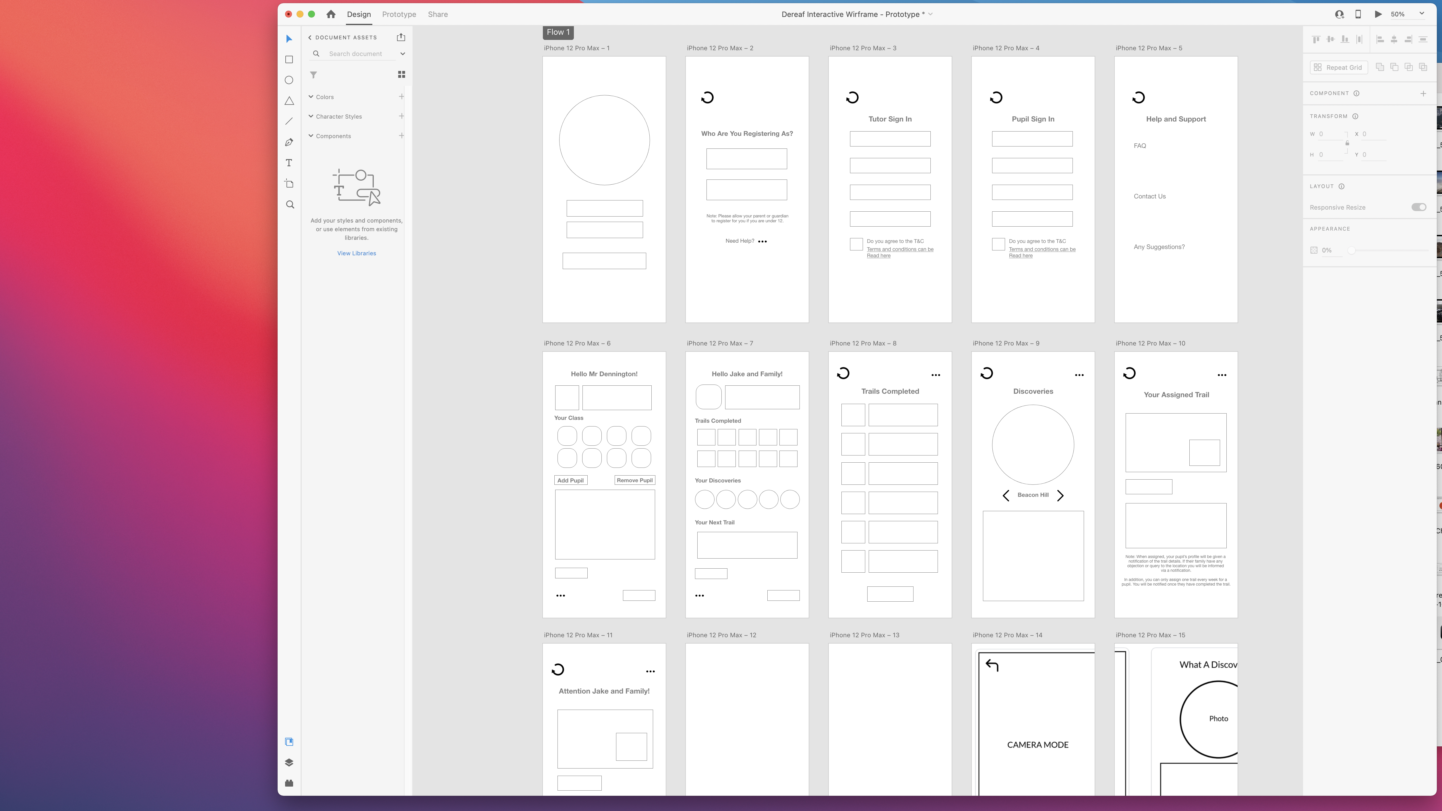Collapse the Colors section
Screen dimensions: 1442x811
tap(311, 97)
